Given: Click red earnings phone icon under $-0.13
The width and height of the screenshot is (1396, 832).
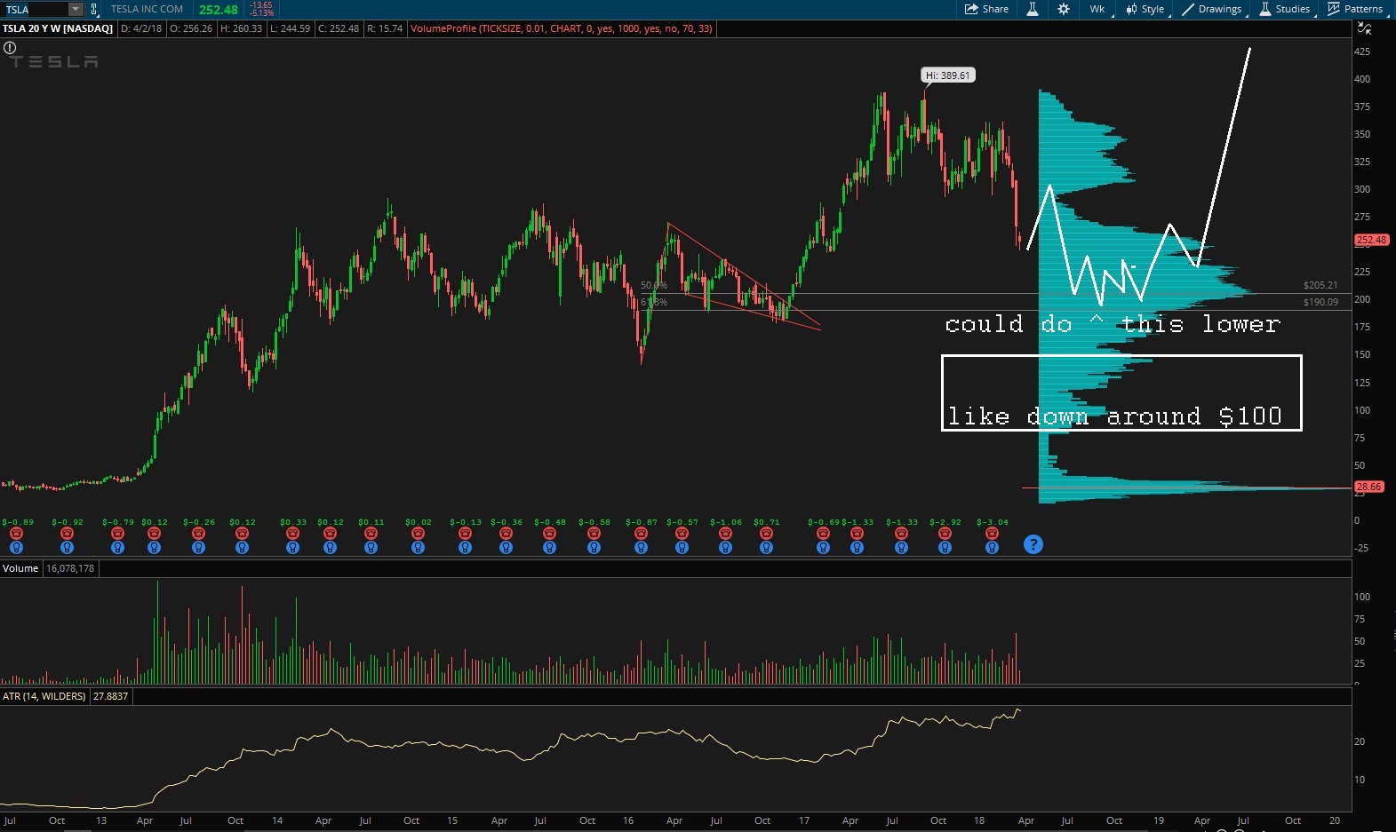Looking at the screenshot, I should pyautogui.click(x=465, y=534).
